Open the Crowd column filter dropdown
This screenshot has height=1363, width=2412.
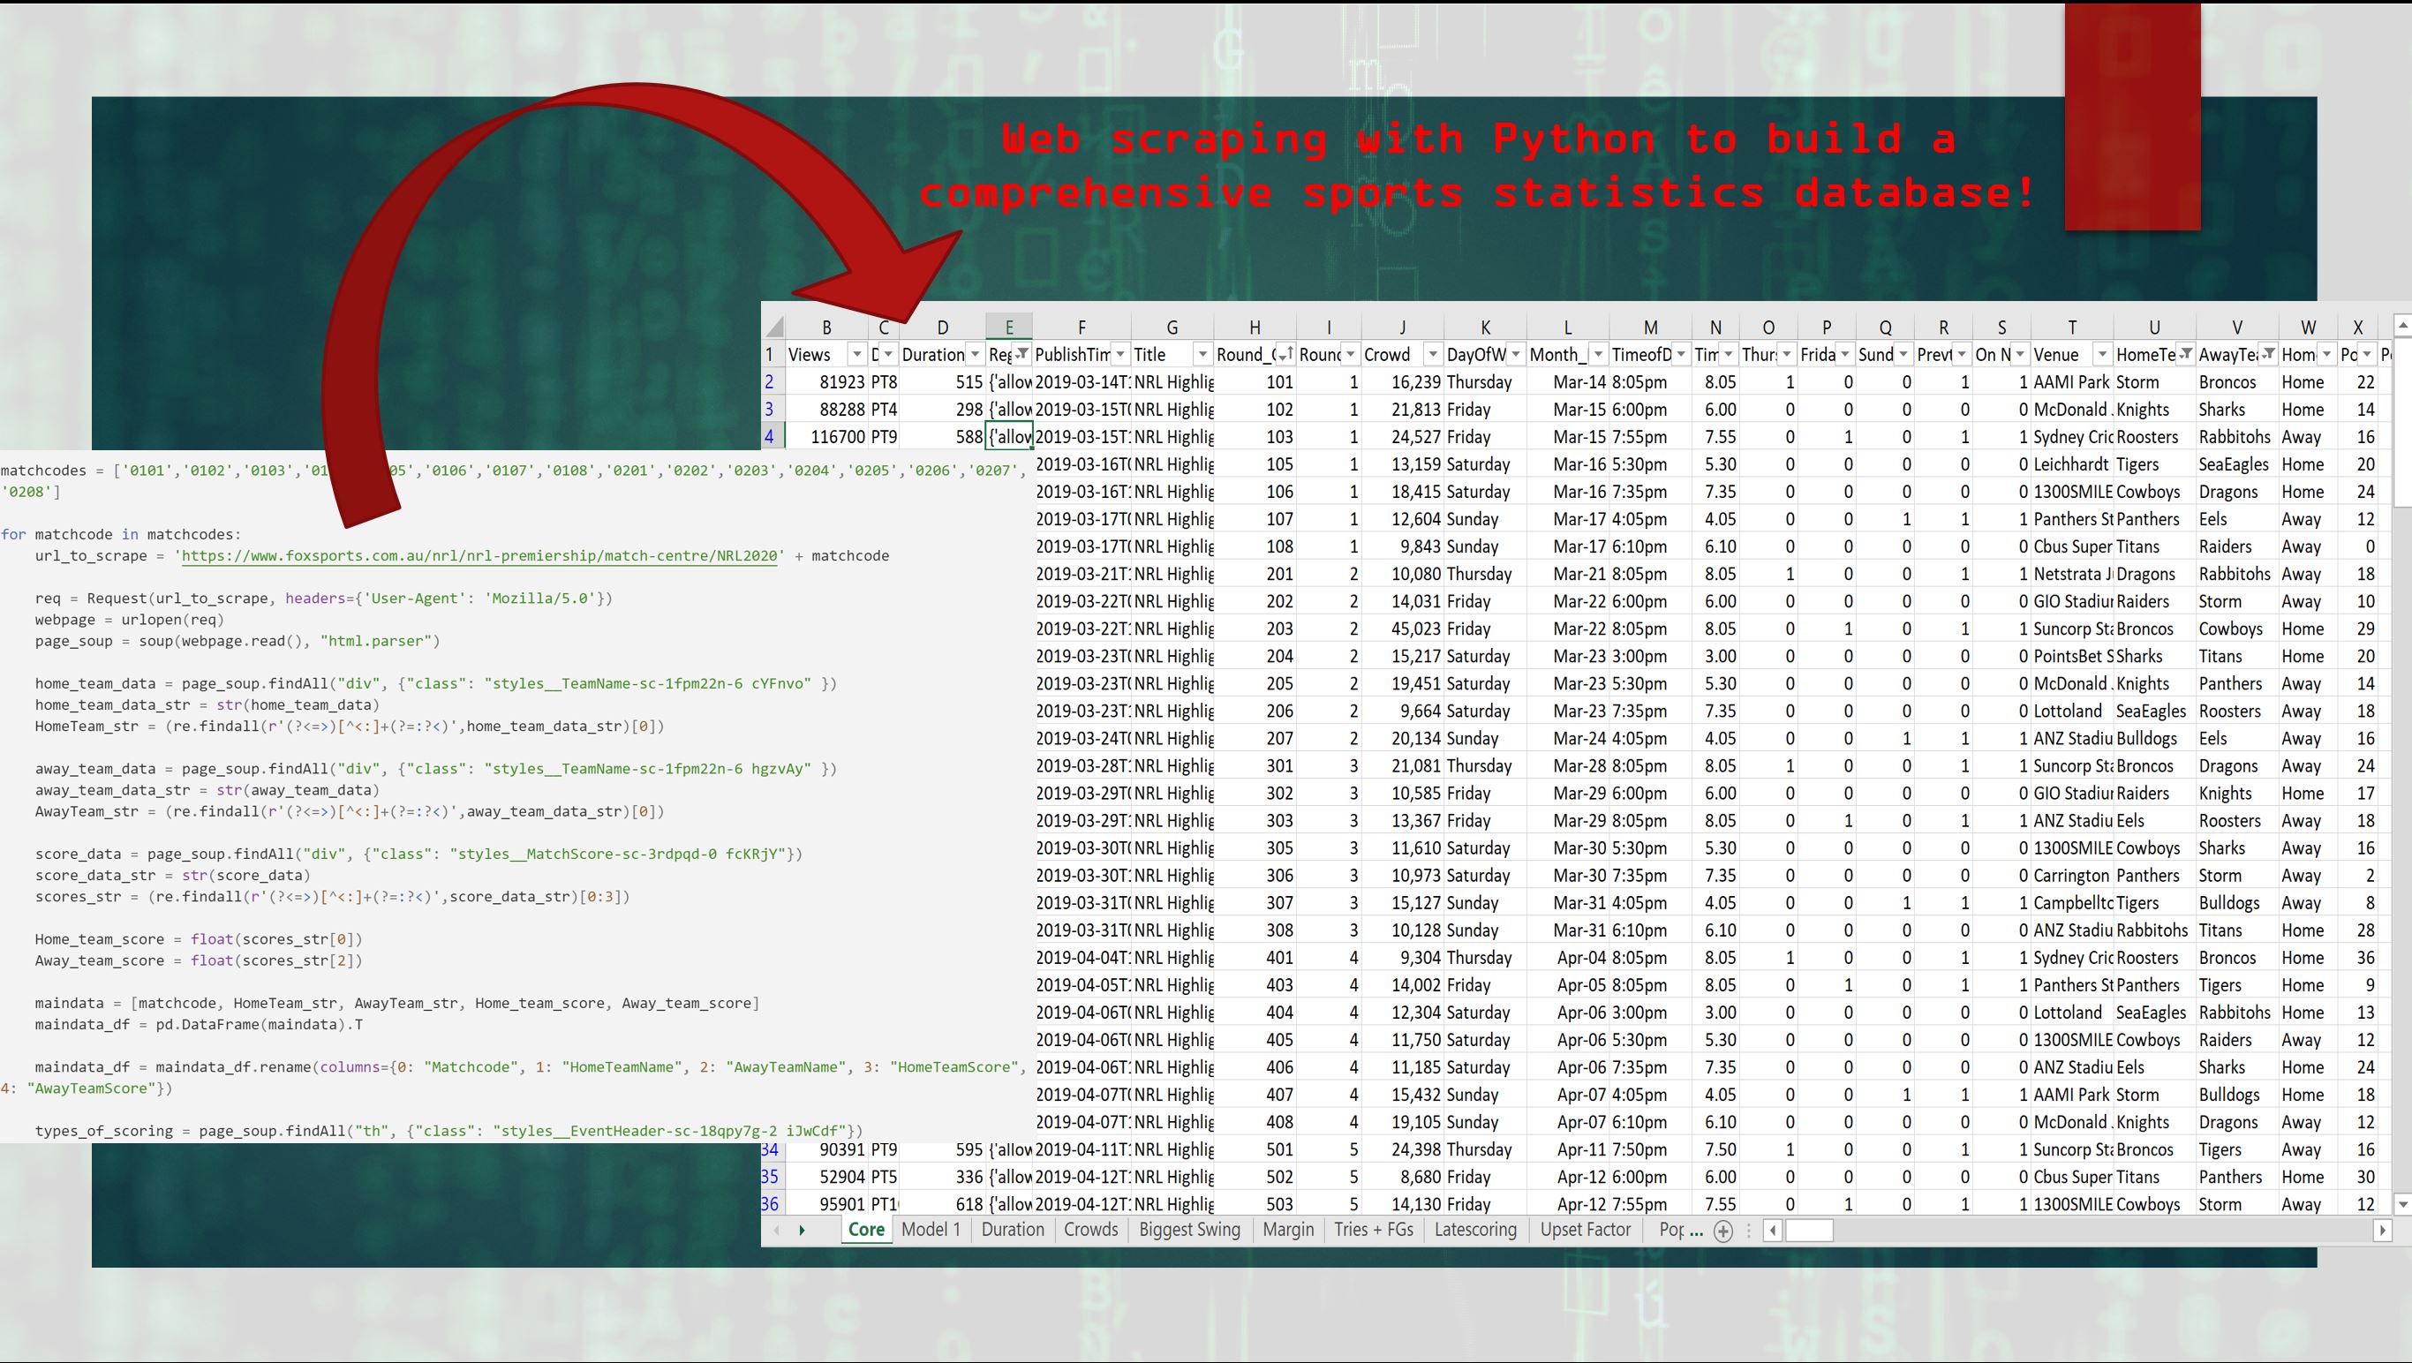pos(1433,354)
